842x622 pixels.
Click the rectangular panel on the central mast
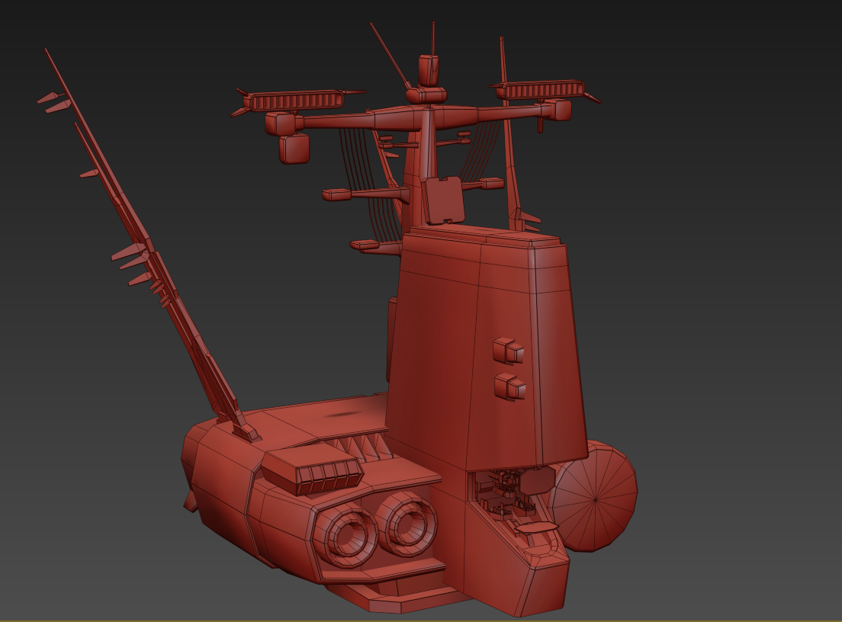point(444,200)
